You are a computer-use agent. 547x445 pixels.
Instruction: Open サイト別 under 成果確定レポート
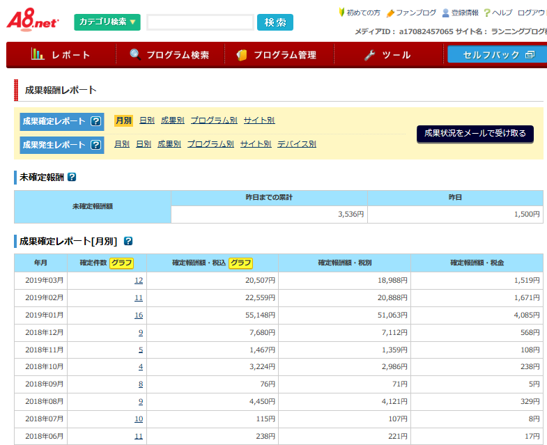click(259, 120)
